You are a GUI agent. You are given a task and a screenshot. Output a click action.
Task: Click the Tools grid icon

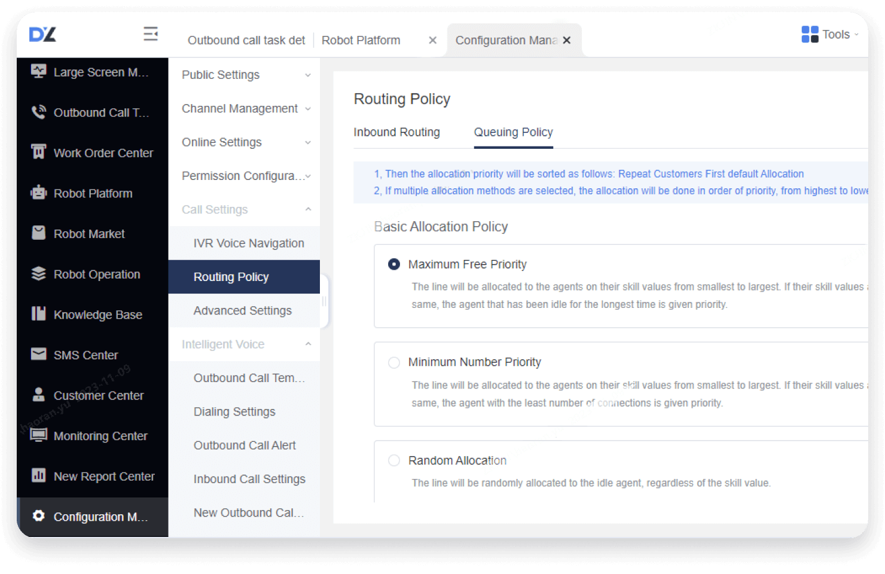(810, 34)
